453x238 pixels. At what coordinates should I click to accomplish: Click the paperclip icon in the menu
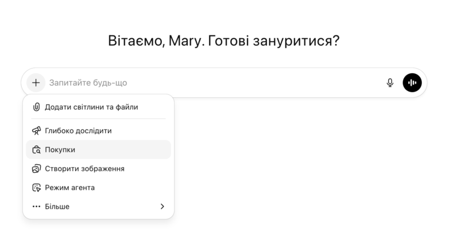click(x=37, y=107)
